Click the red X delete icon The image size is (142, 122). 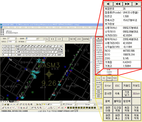[x=65, y=108]
